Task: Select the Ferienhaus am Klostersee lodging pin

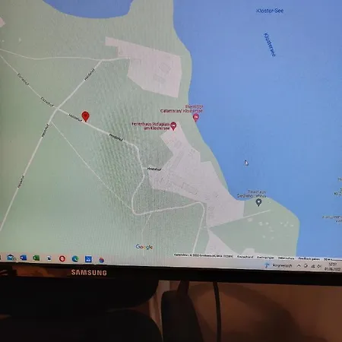Action: click(173, 126)
